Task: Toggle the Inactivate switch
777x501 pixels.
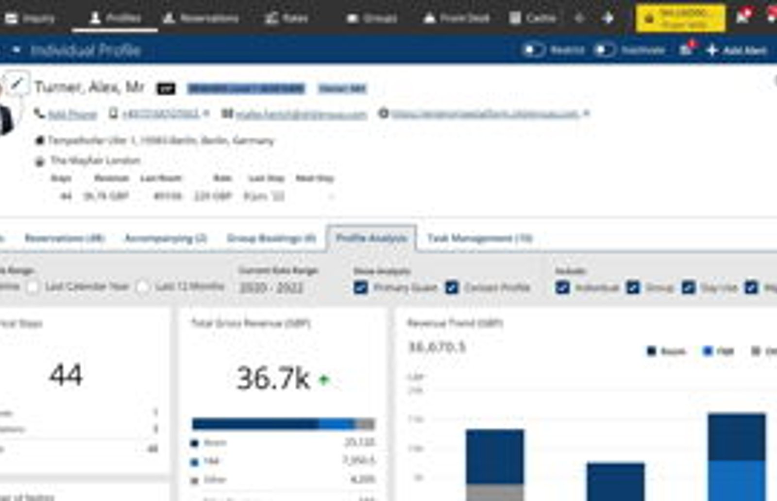Action: pyautogui.click(x=605, y=50)
